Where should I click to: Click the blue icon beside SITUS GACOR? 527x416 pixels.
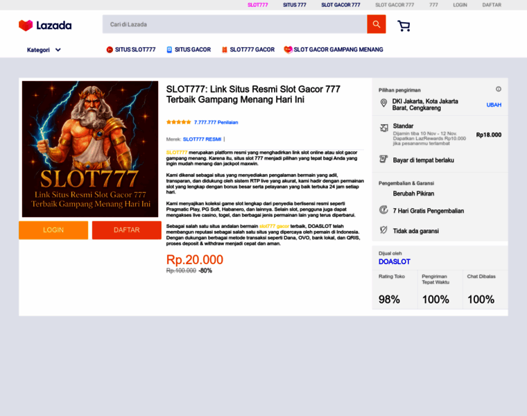coord(169,50)
